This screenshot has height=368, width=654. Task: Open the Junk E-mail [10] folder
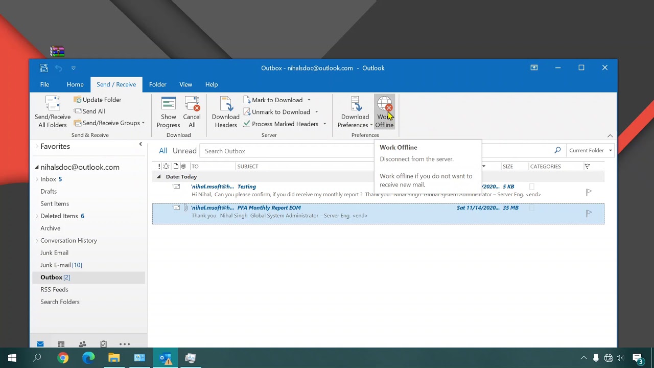[x=61, y=265]
